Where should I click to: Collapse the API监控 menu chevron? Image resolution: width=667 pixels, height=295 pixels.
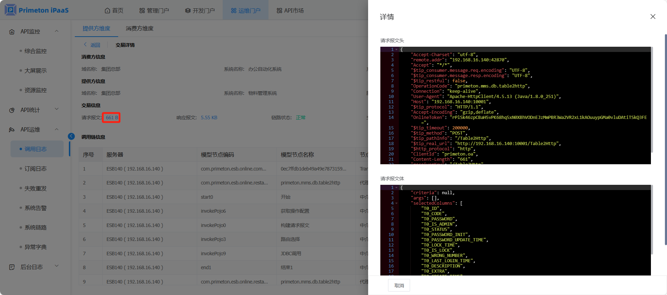(57, 31)
